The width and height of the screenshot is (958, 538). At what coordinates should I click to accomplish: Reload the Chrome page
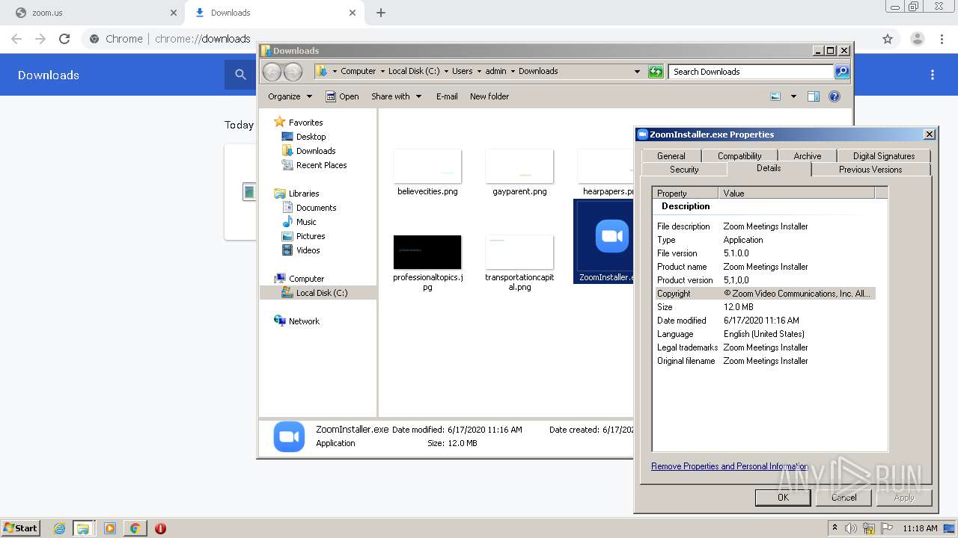click(64, 39)
